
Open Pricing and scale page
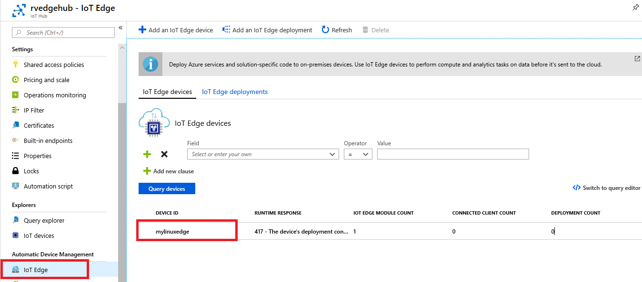click(x=46, y=80)
